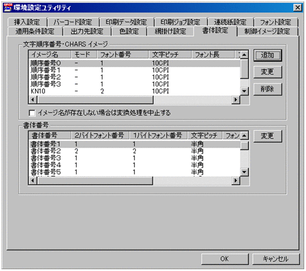Click the 書体番号 list vertical scroll thumb
This screenshot has height=271, width=306.
coord(244,146)
